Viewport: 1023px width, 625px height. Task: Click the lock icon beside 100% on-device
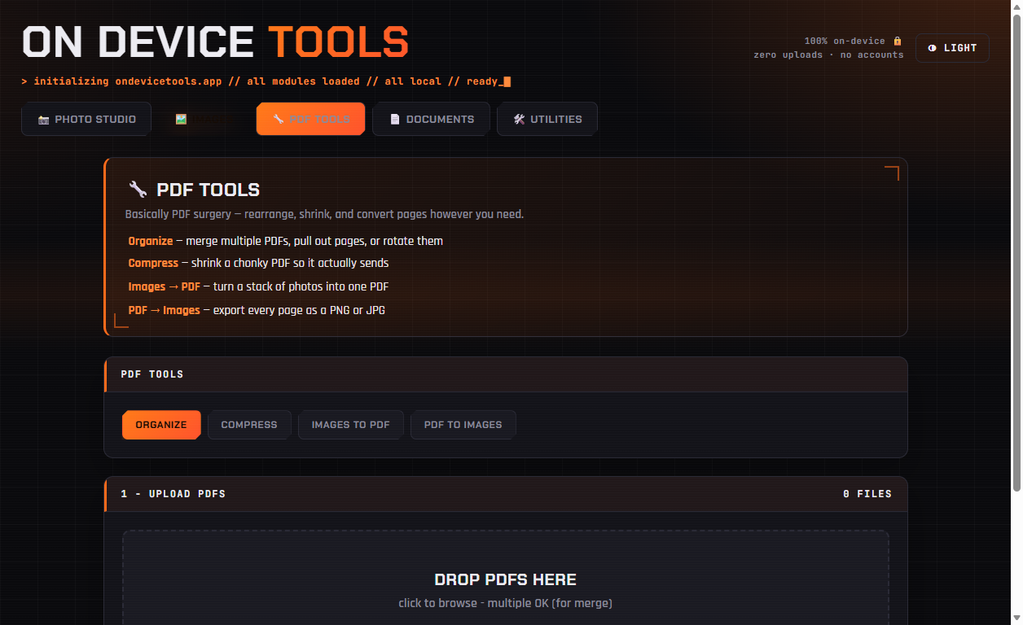click(x=898, y=41)
